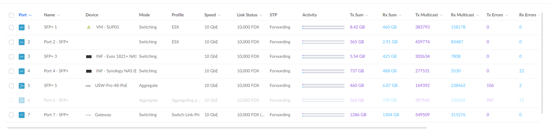Tick the checkbox for port 4 row
This screenshot has width=550, height=137.
click(x=11, y=71)
